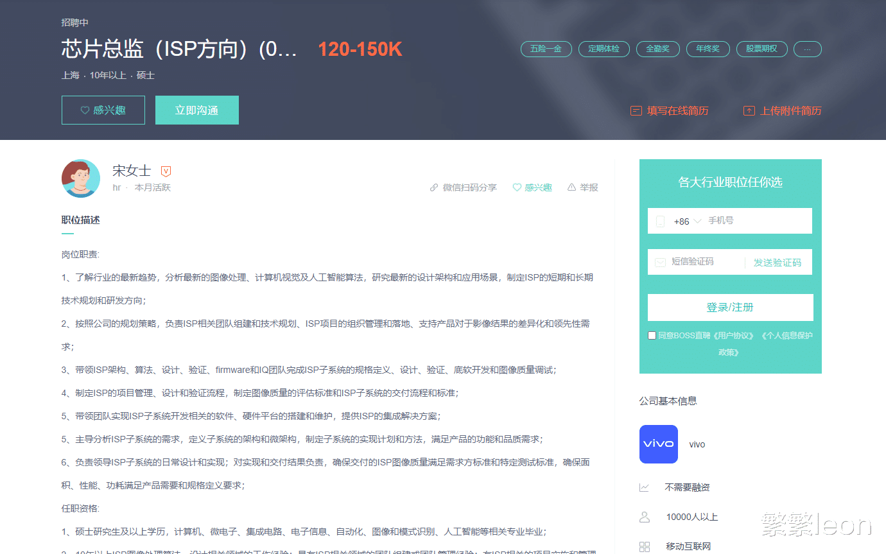Open more benefit tags via the ... pill
The height and width of the screenshot is (554, 886).
click(807, 49)
